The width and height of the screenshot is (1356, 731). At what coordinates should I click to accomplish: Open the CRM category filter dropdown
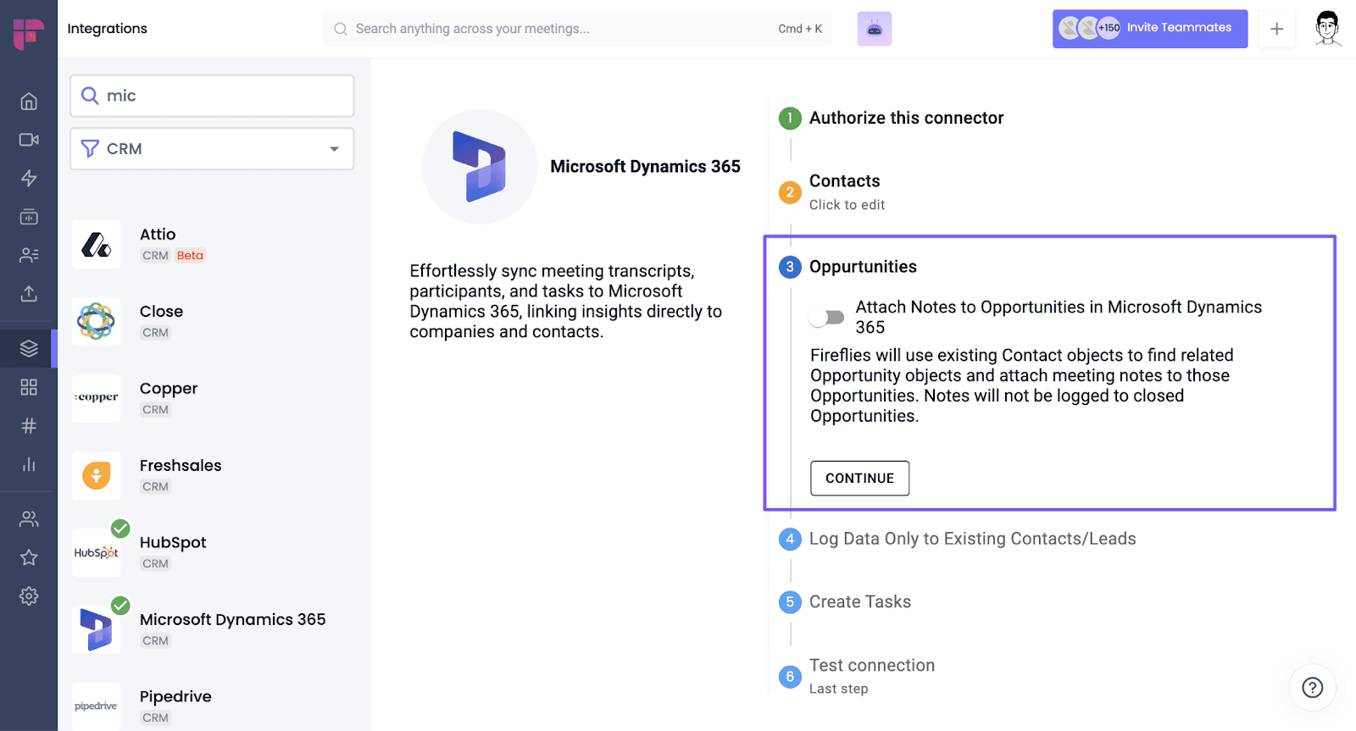click(x=212, y=149)
